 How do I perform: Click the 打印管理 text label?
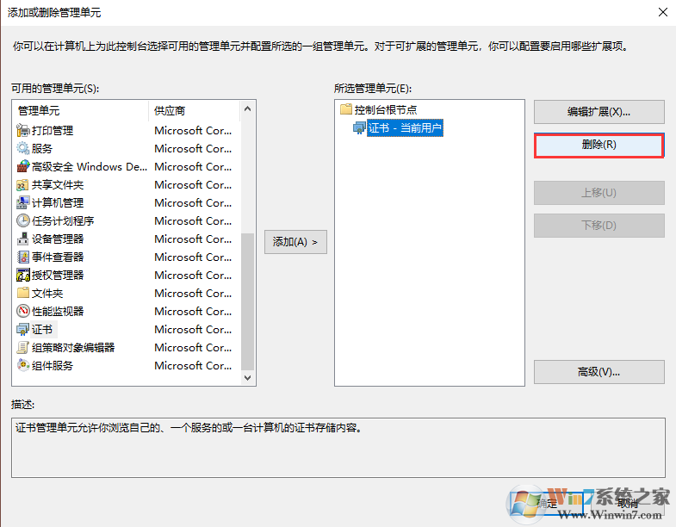coord(53,130)
